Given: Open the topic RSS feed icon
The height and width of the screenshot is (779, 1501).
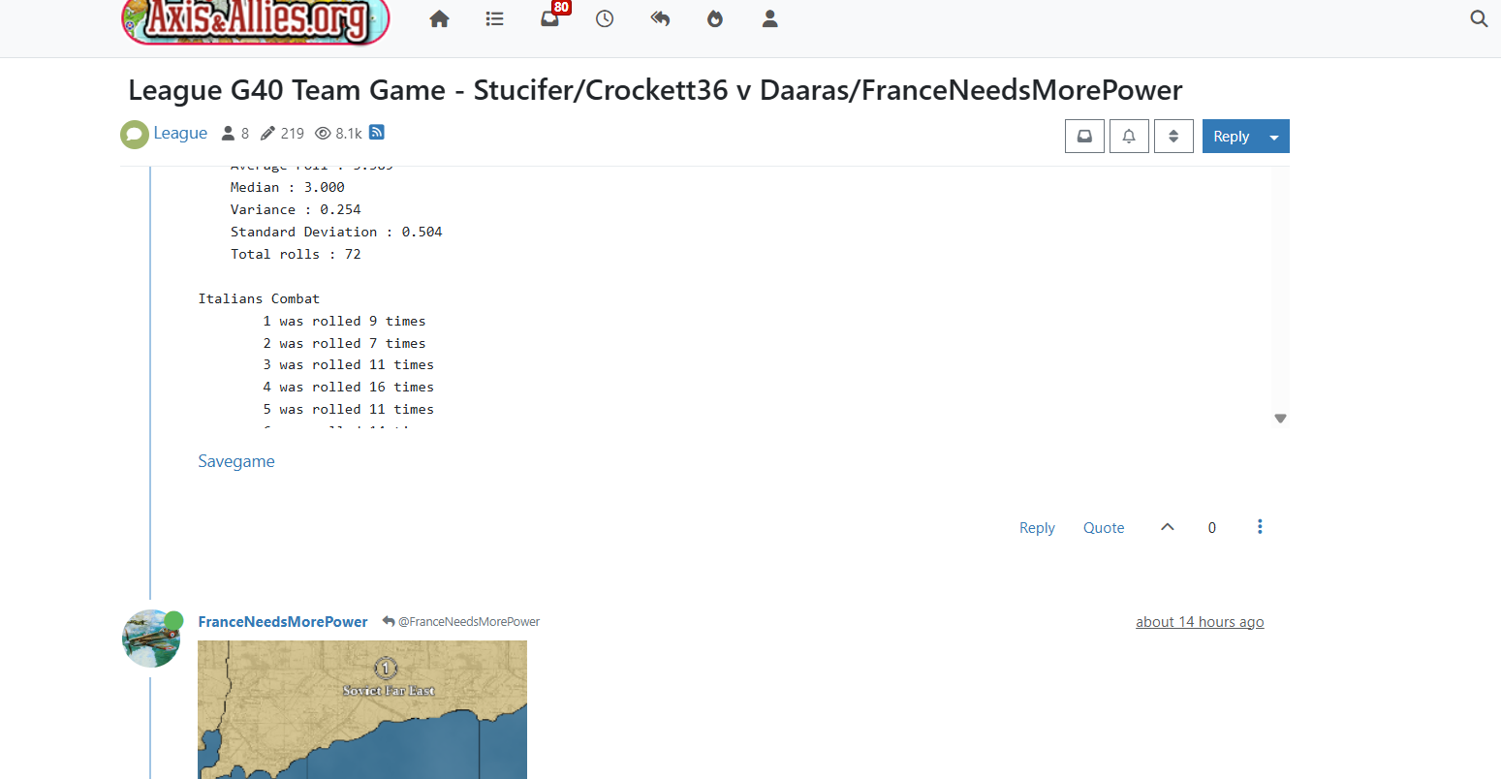Looking at the screenshot, I should pyautogui.click(x=377, y=133).
